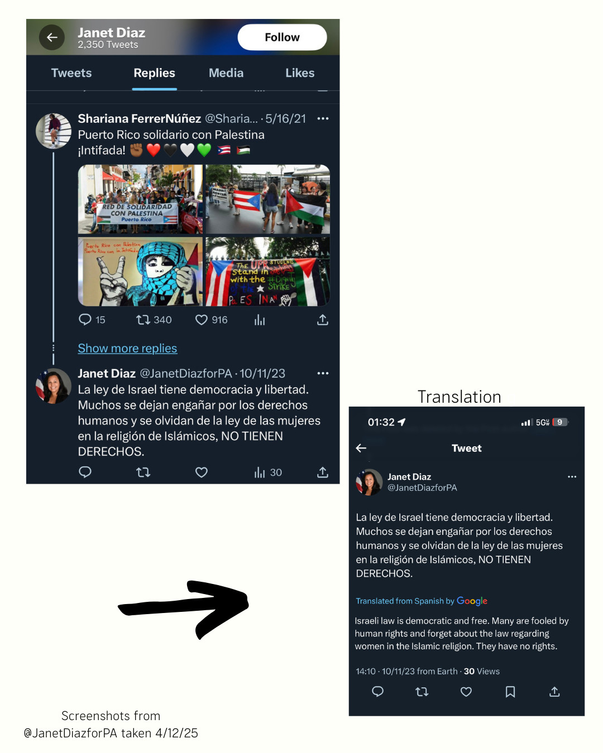Open more options on Shariana FerrerNúñez tweet
Image resolution: width=603 pixels, height=753 pixels.
(x=323, y=118)
